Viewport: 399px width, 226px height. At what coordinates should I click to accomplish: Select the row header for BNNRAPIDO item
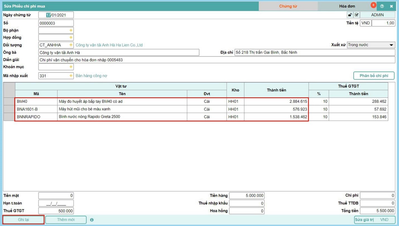tap(9, 117)
